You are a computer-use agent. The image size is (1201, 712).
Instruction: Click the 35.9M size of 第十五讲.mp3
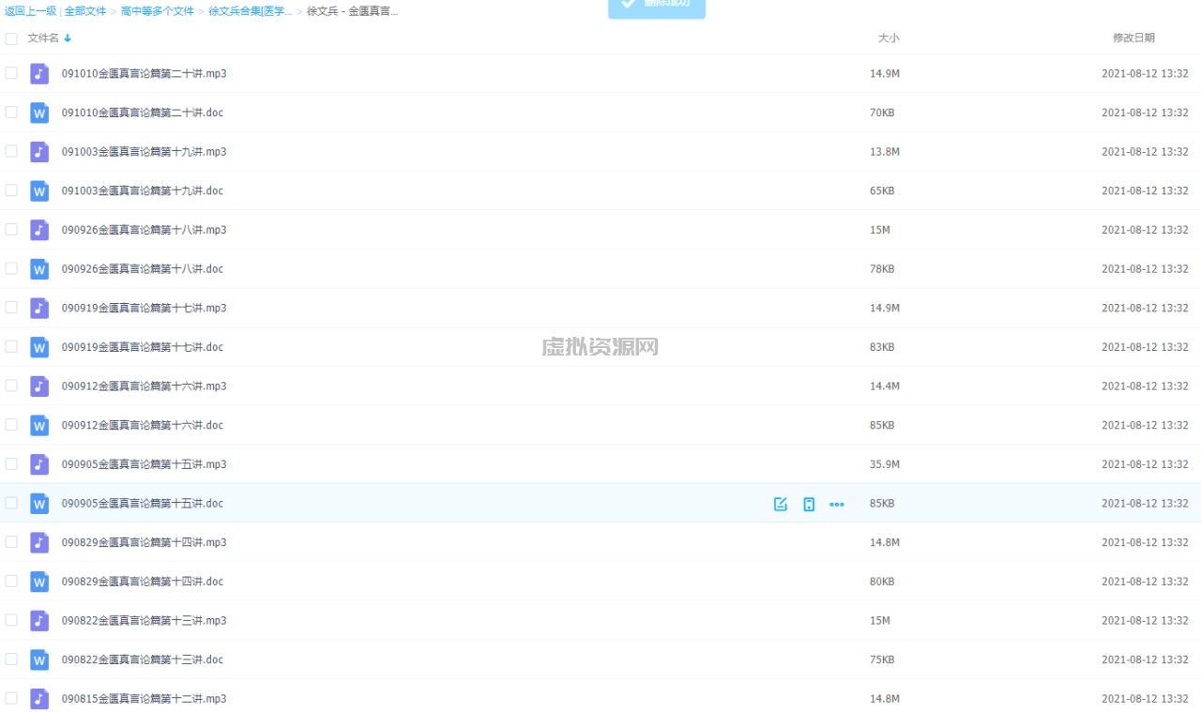885,464
